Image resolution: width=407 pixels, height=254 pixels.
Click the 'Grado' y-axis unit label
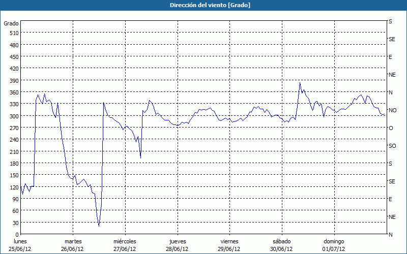(x=11, y=23)
